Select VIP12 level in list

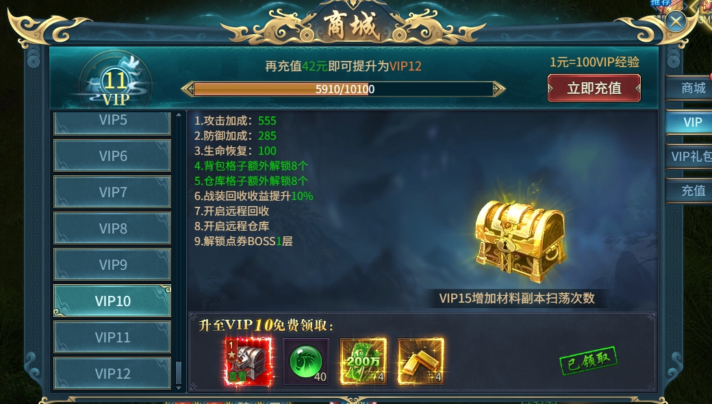tap(112, 373)
